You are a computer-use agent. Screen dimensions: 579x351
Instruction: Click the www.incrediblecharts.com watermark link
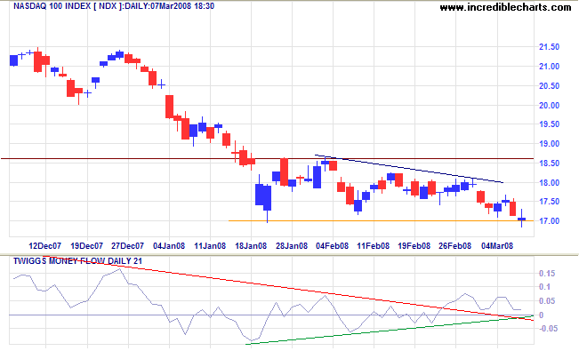click(x=505, y=6)
